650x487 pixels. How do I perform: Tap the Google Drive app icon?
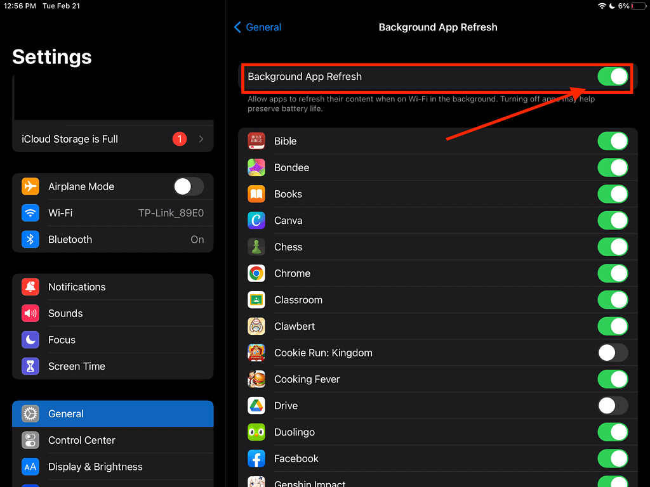click(256, 406)
